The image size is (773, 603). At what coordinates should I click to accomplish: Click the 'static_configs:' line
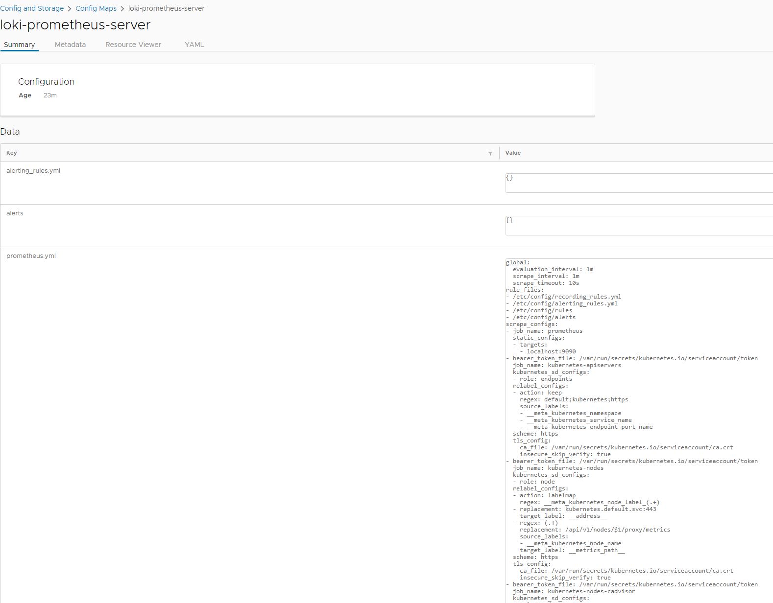[x=539, y=338]
